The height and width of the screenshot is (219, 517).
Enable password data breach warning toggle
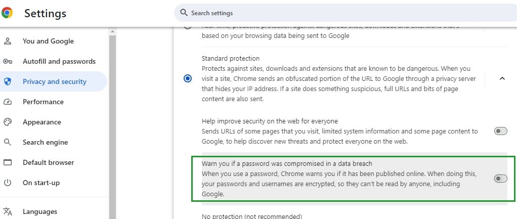tap(500, 179)
